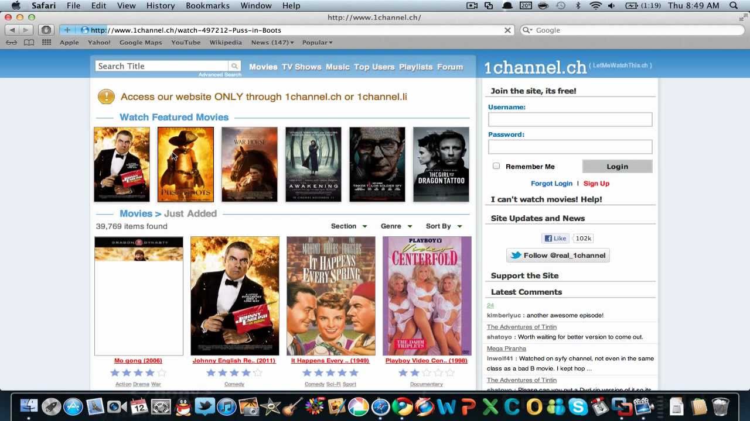The height and width of the screenshot is (421, 750).
Task: Rate Playboy Video Centerfold with third star
Action: click(427, 372)
